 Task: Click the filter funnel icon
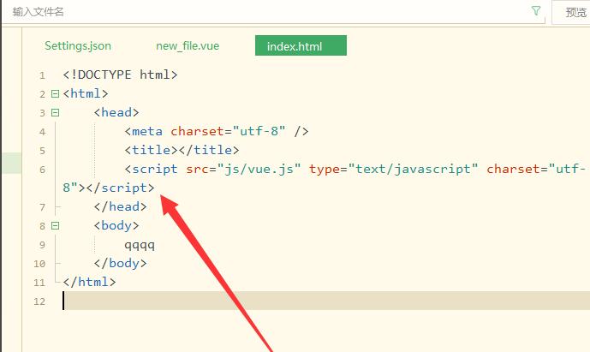pyautogui.click(x=536, y=11)
